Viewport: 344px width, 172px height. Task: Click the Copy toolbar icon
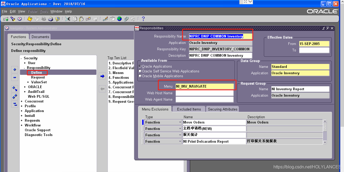click(75, 19)
